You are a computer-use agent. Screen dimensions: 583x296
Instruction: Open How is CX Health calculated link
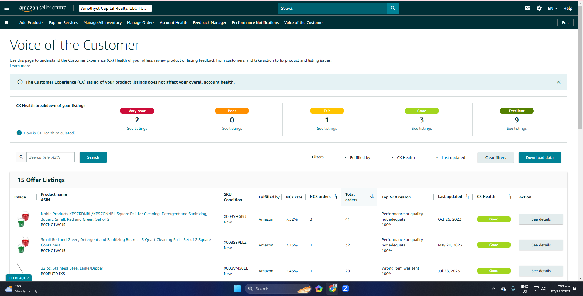50,133
